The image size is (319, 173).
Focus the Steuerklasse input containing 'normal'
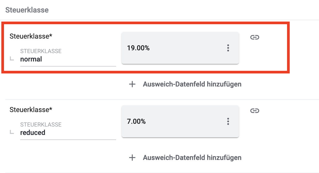[x=68, y=59]
